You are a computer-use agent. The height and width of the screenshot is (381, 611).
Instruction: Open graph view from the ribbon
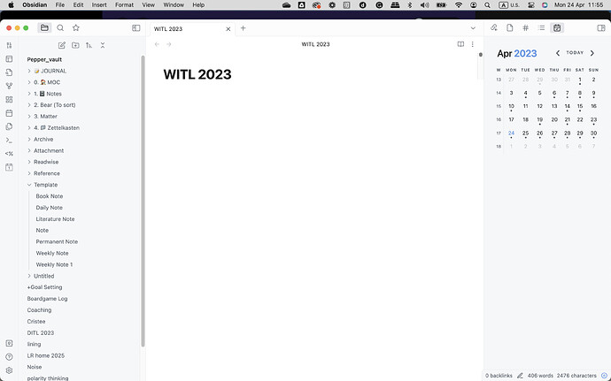point(9,86)
